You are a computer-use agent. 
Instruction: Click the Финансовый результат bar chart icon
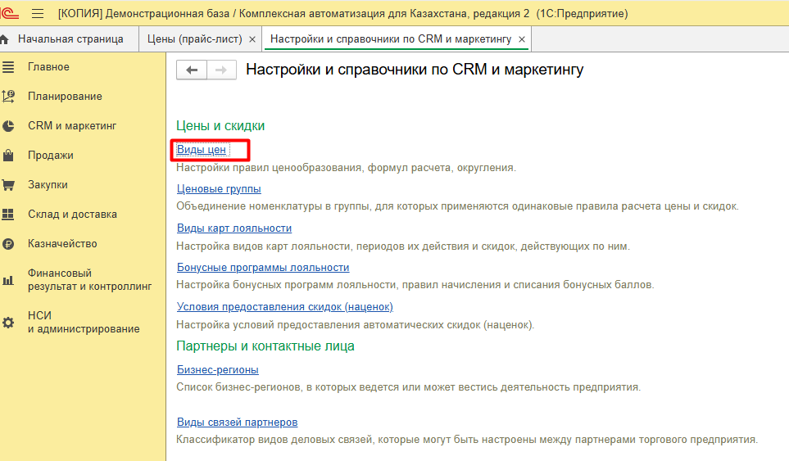coord(8,280)
